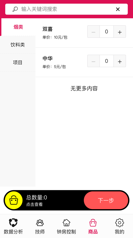Screen dimensions: 133x238
Task: Go to 钟房控制 house icon
Action: pos(66,223)
